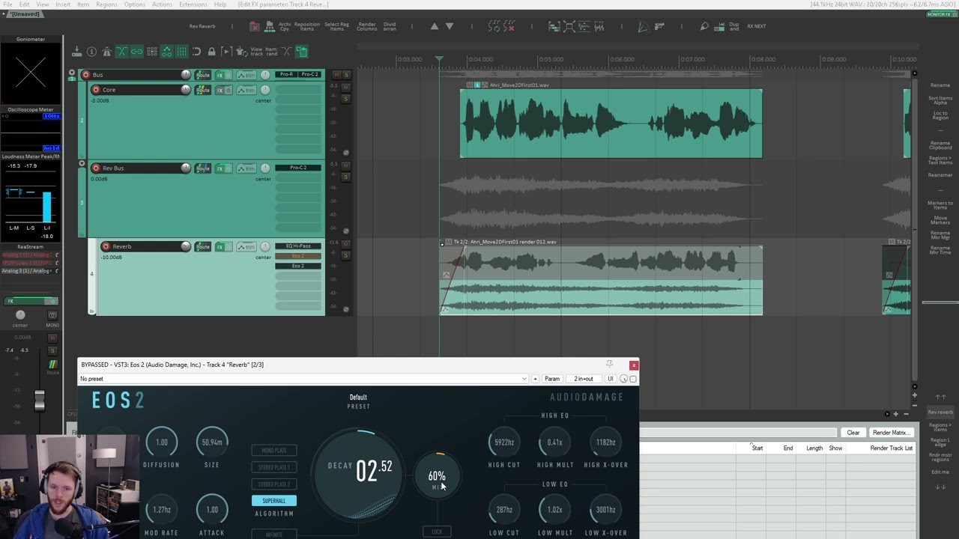Screen dimensions: 959x539
Task: Click the Param button in Eos 2 window
Action: click(552, 379)
